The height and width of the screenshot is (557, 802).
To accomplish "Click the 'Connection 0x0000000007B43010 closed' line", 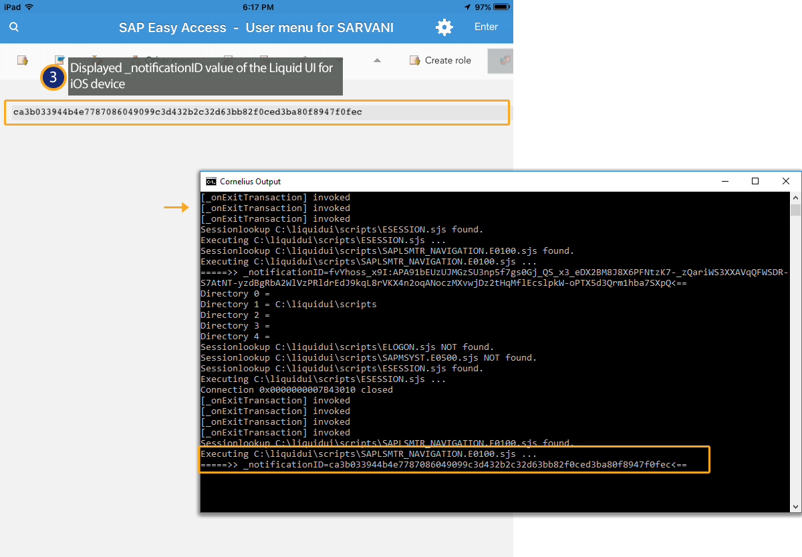I will 297,390.
